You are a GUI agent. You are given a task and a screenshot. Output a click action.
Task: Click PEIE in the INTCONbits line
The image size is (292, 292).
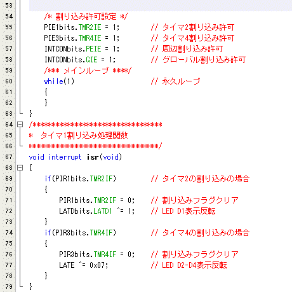click(x=93, y=49)
